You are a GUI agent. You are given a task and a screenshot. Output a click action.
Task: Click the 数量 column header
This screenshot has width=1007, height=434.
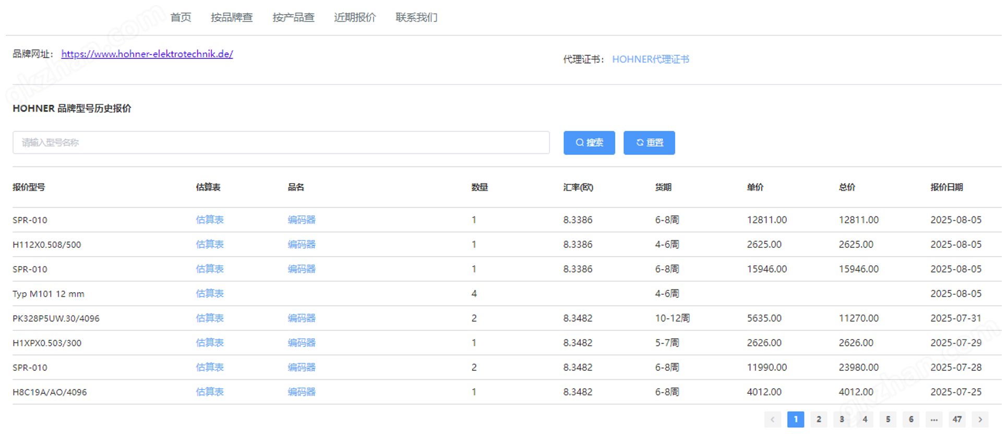click(479, 187)
